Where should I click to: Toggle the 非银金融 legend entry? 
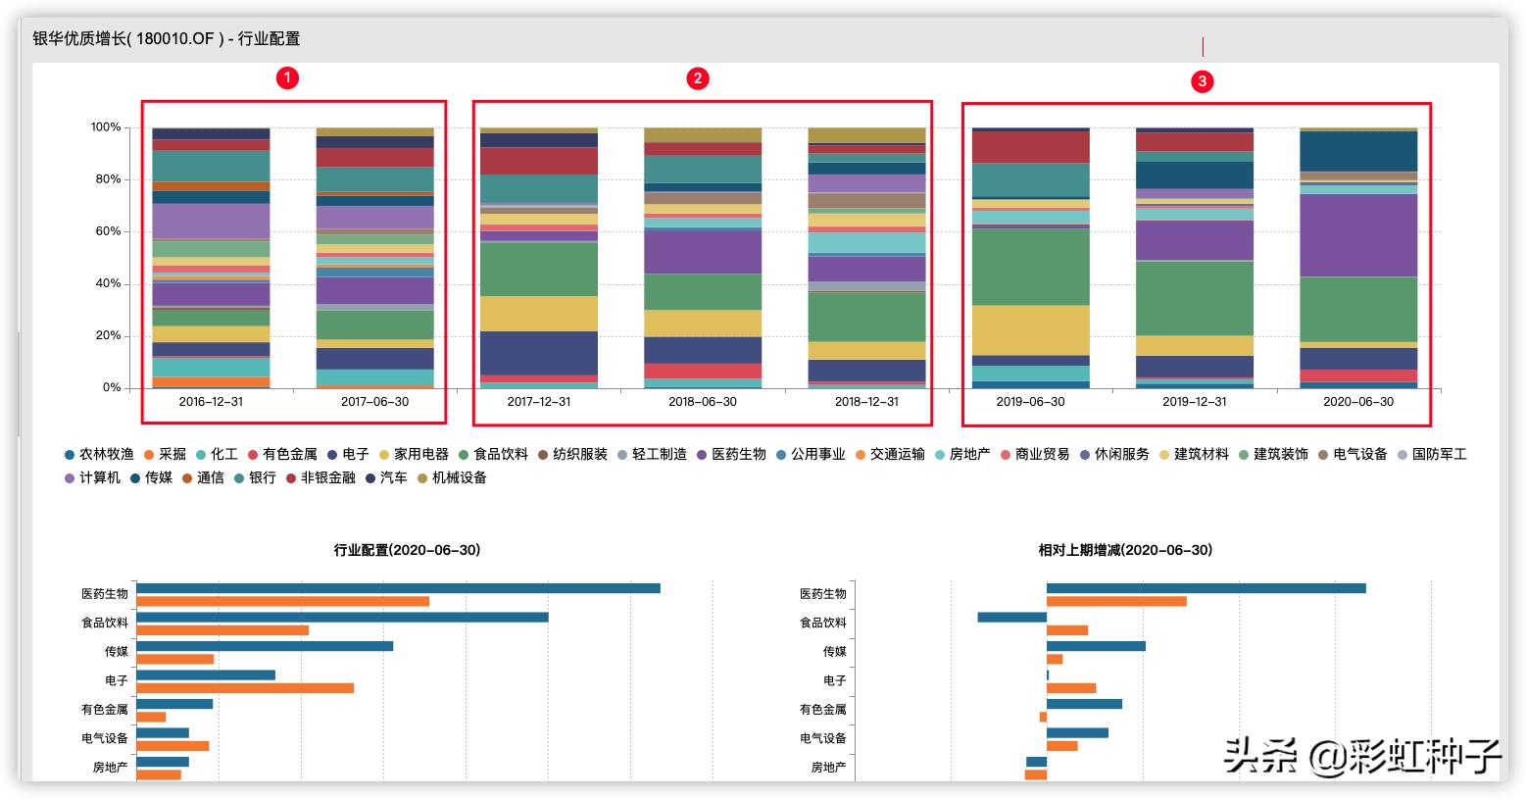(320, 478)
